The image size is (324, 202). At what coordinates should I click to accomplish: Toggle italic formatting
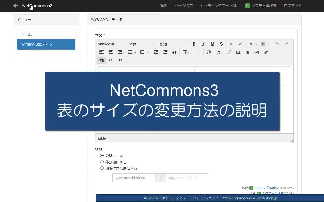point(203,44)
